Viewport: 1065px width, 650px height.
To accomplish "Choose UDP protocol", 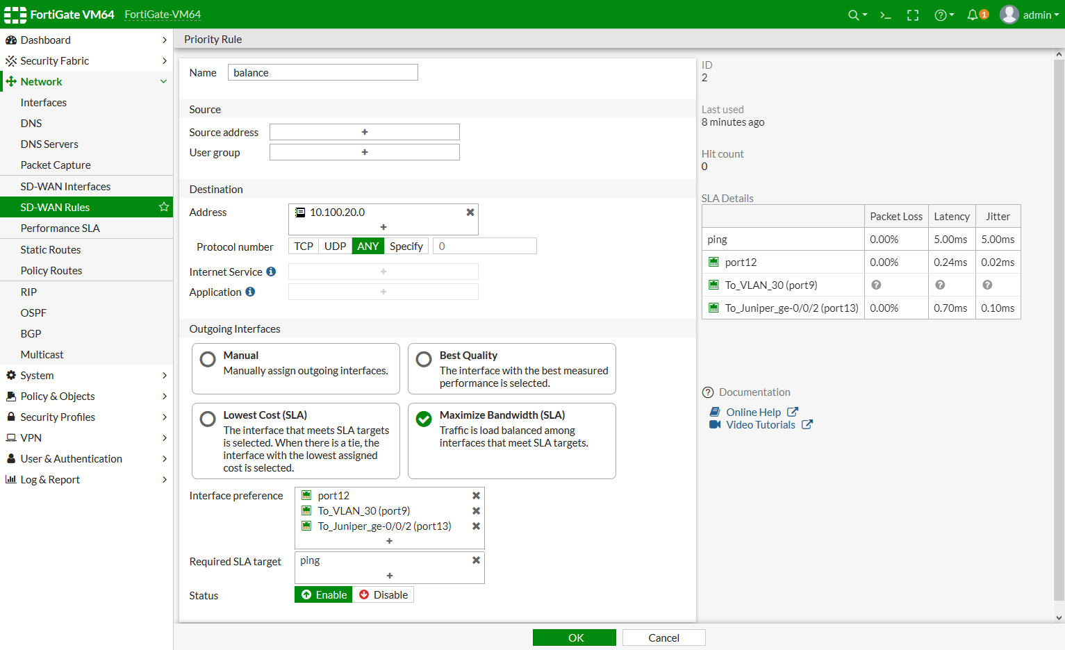I will [336, 246].
